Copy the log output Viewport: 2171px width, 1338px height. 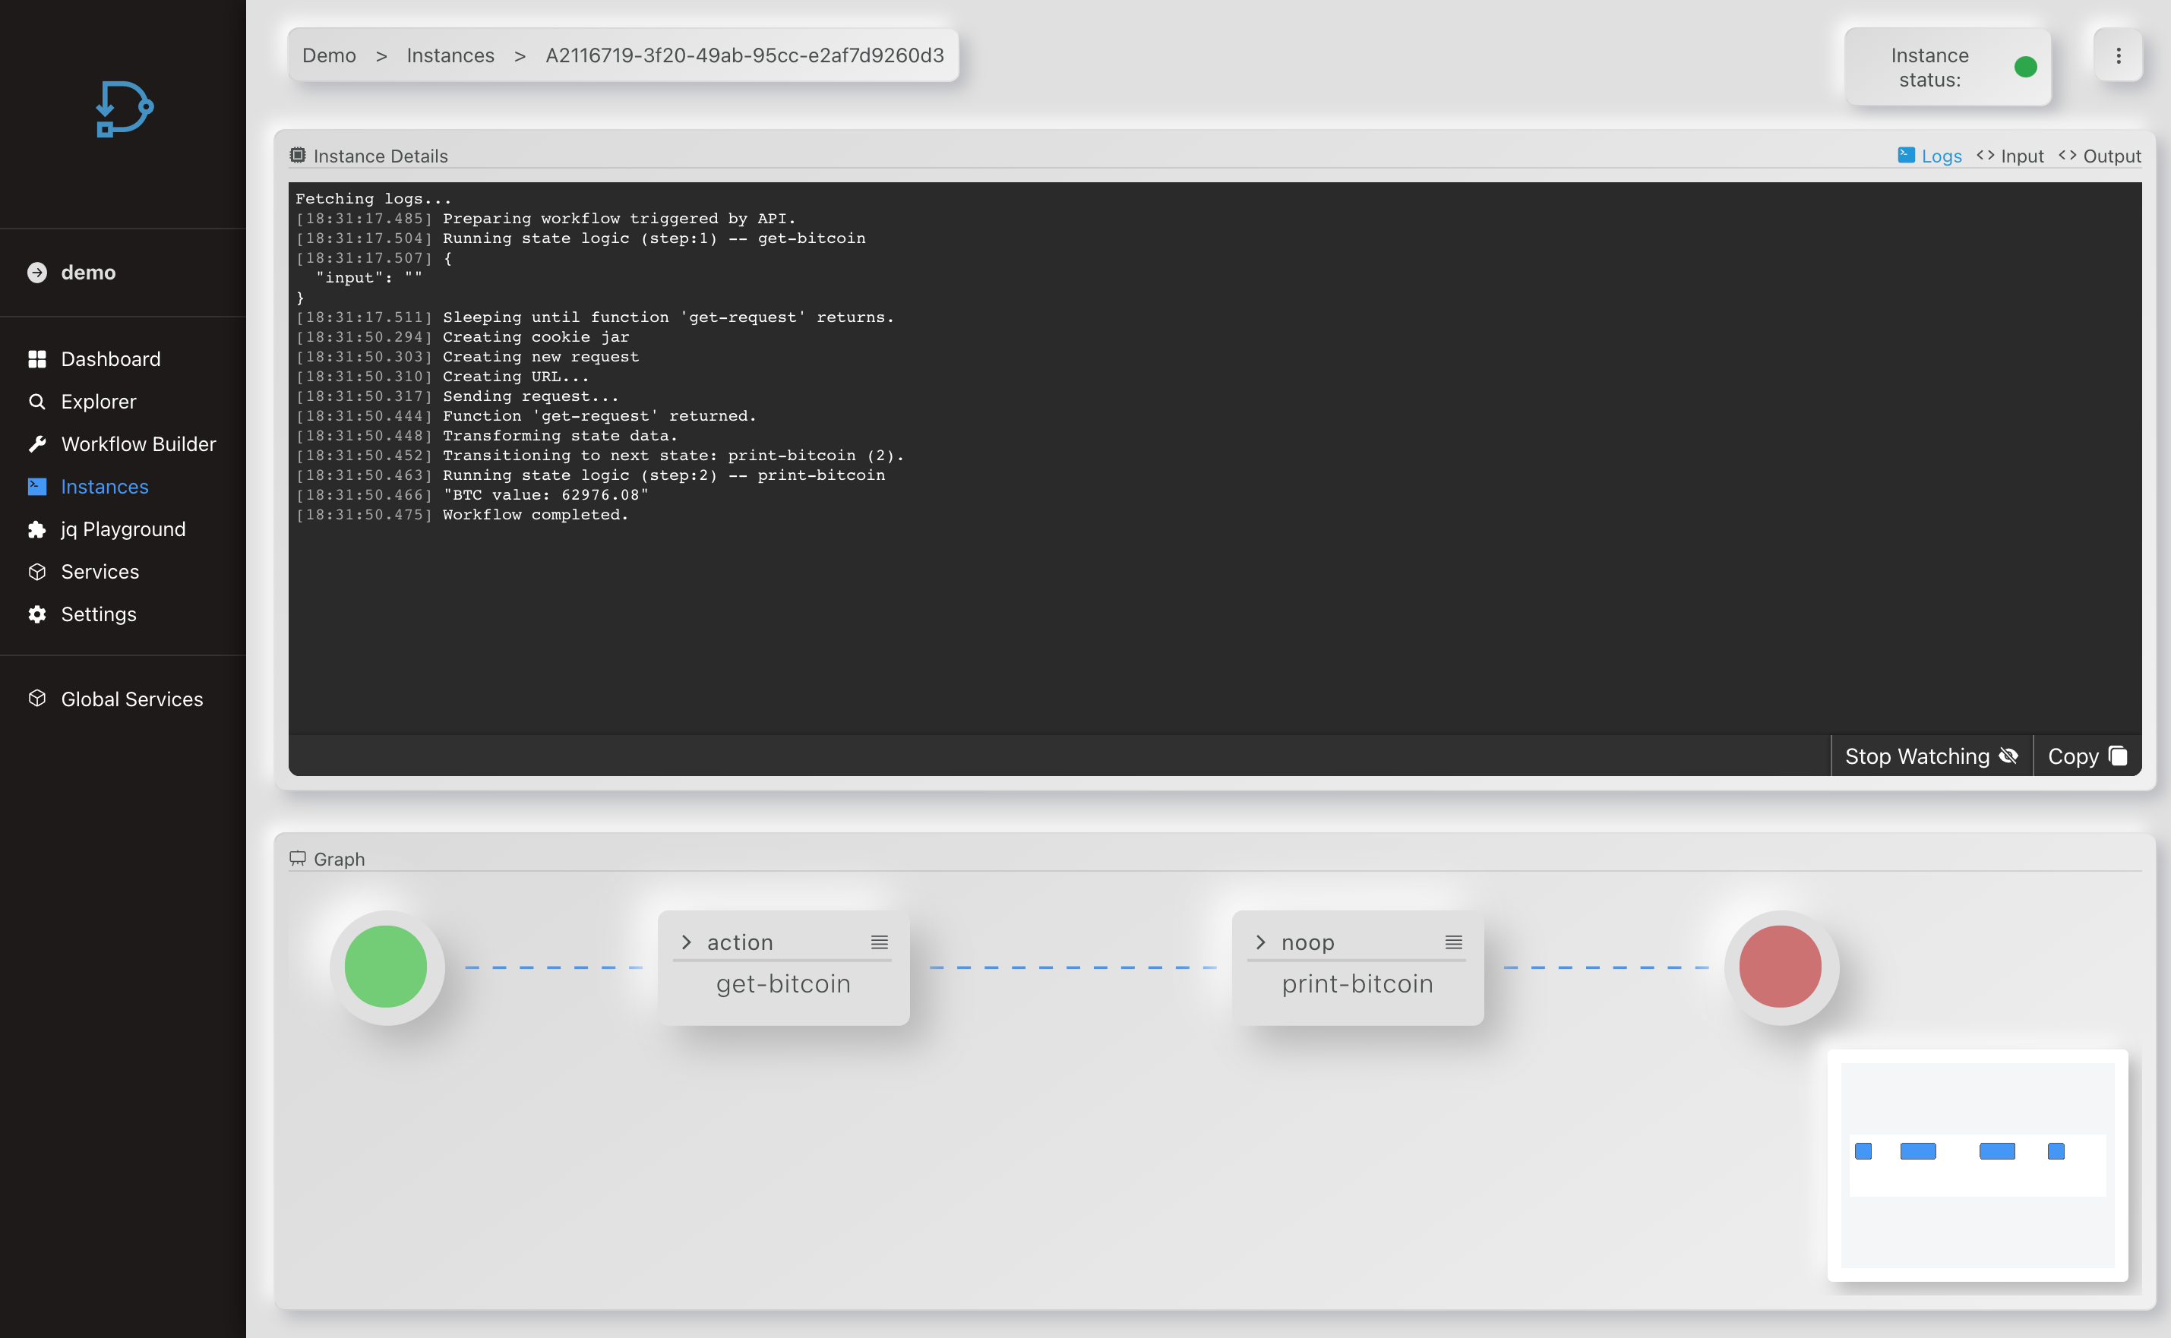point(2086,756)
